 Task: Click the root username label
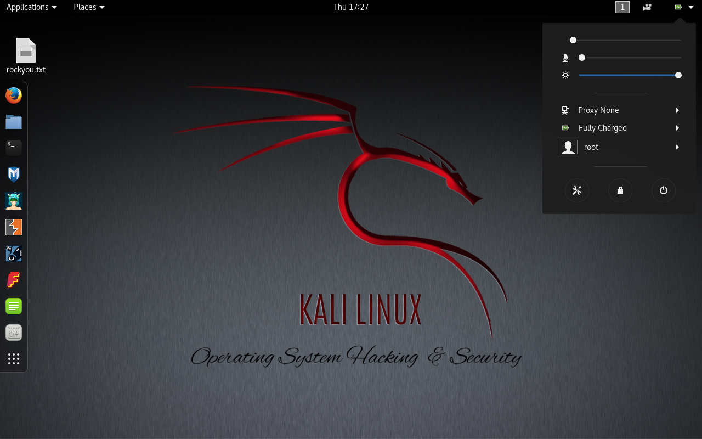point(591,147)
